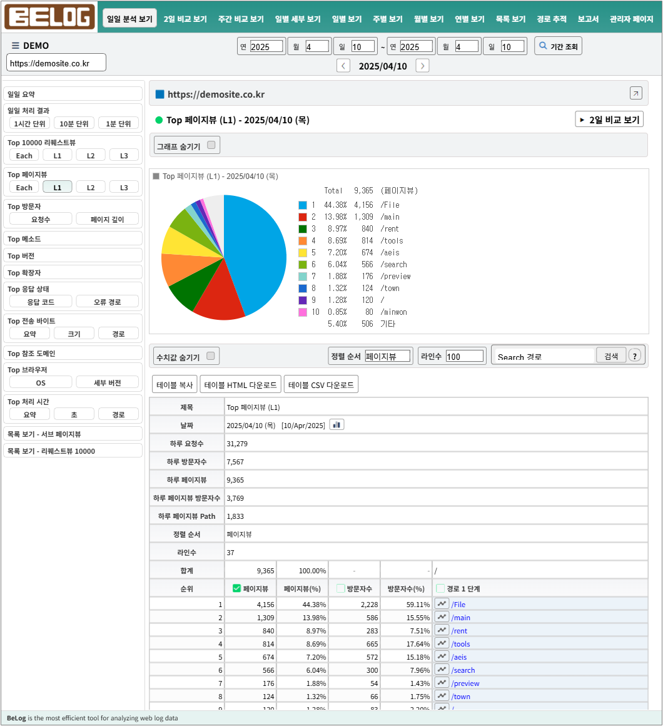Open trend graph icon for /main row

(442, 616)
